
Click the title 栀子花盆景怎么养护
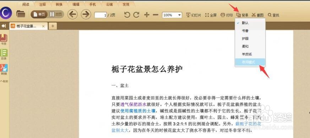coord(147,69)
